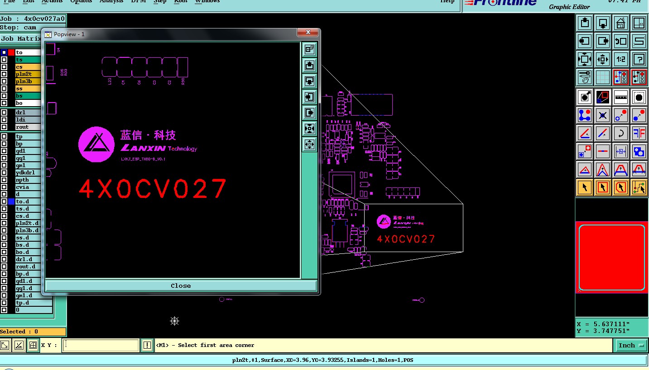
Task: Toggle checkbox for layer rout
Action: [x=4, y=127]
